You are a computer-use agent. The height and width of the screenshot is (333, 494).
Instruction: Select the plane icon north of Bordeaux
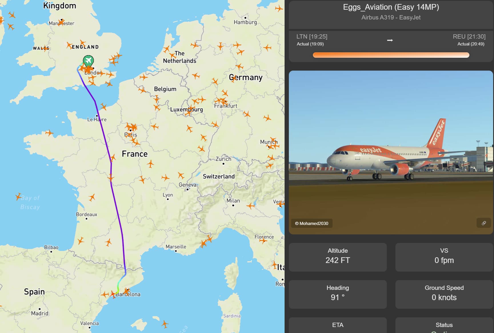92,197
